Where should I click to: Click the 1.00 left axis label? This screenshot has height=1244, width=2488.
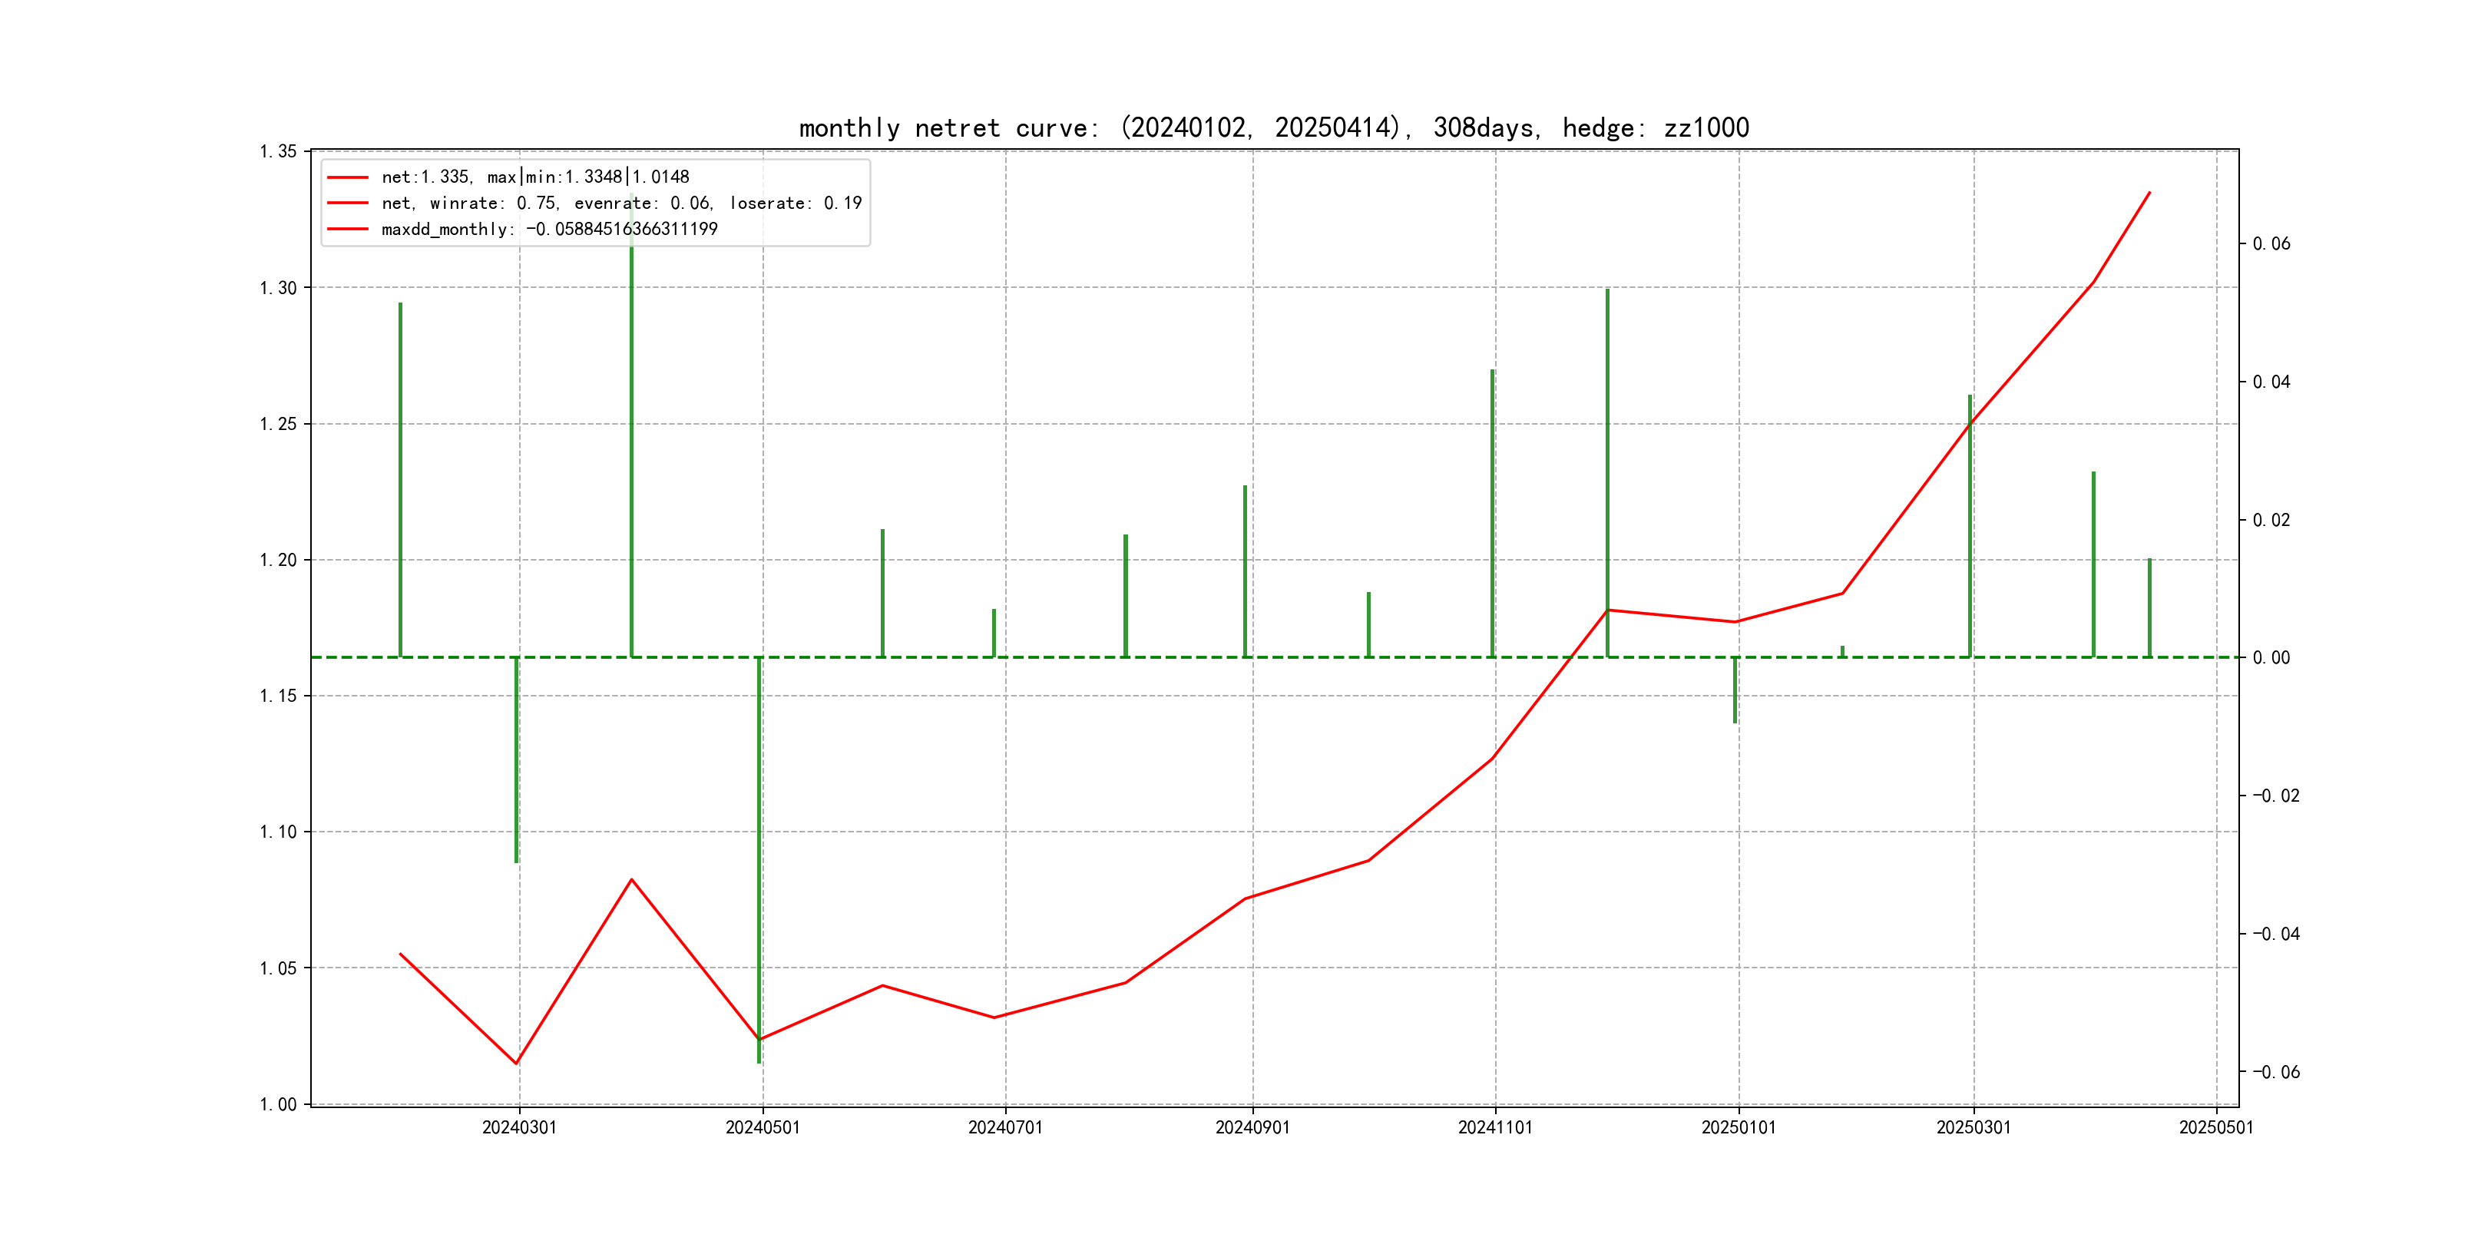tap(278, 1104)
